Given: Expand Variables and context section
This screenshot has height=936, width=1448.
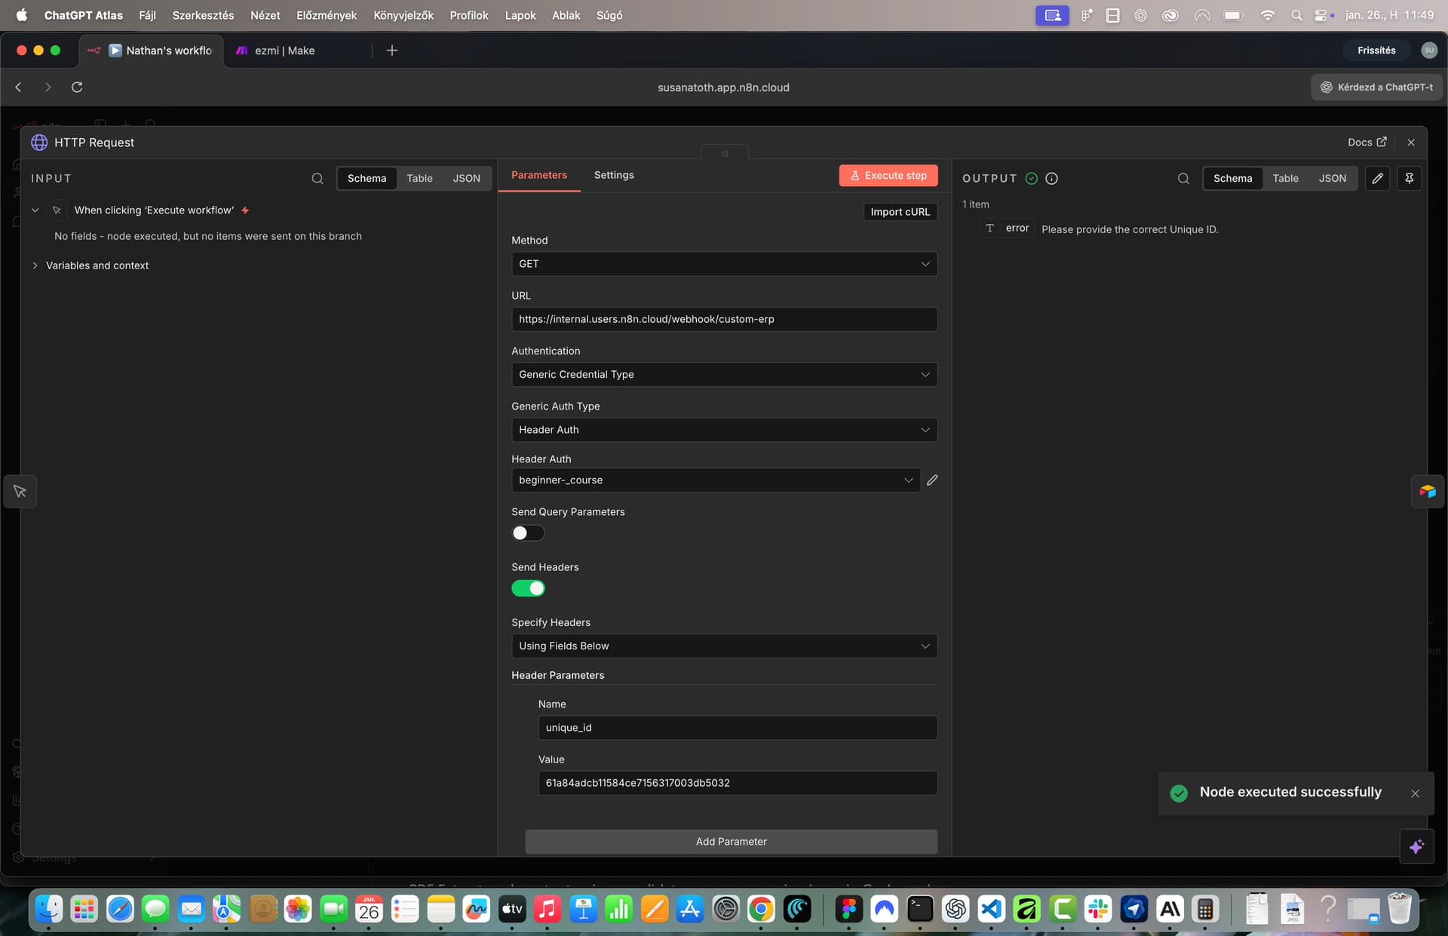Looking at the screenshot, I should click(x=97, y=265).
